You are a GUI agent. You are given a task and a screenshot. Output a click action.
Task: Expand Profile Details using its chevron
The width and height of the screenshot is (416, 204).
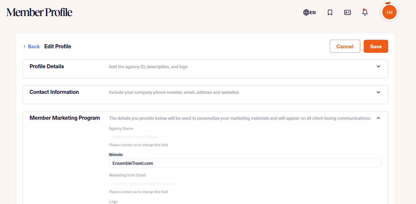pos(378,66)
